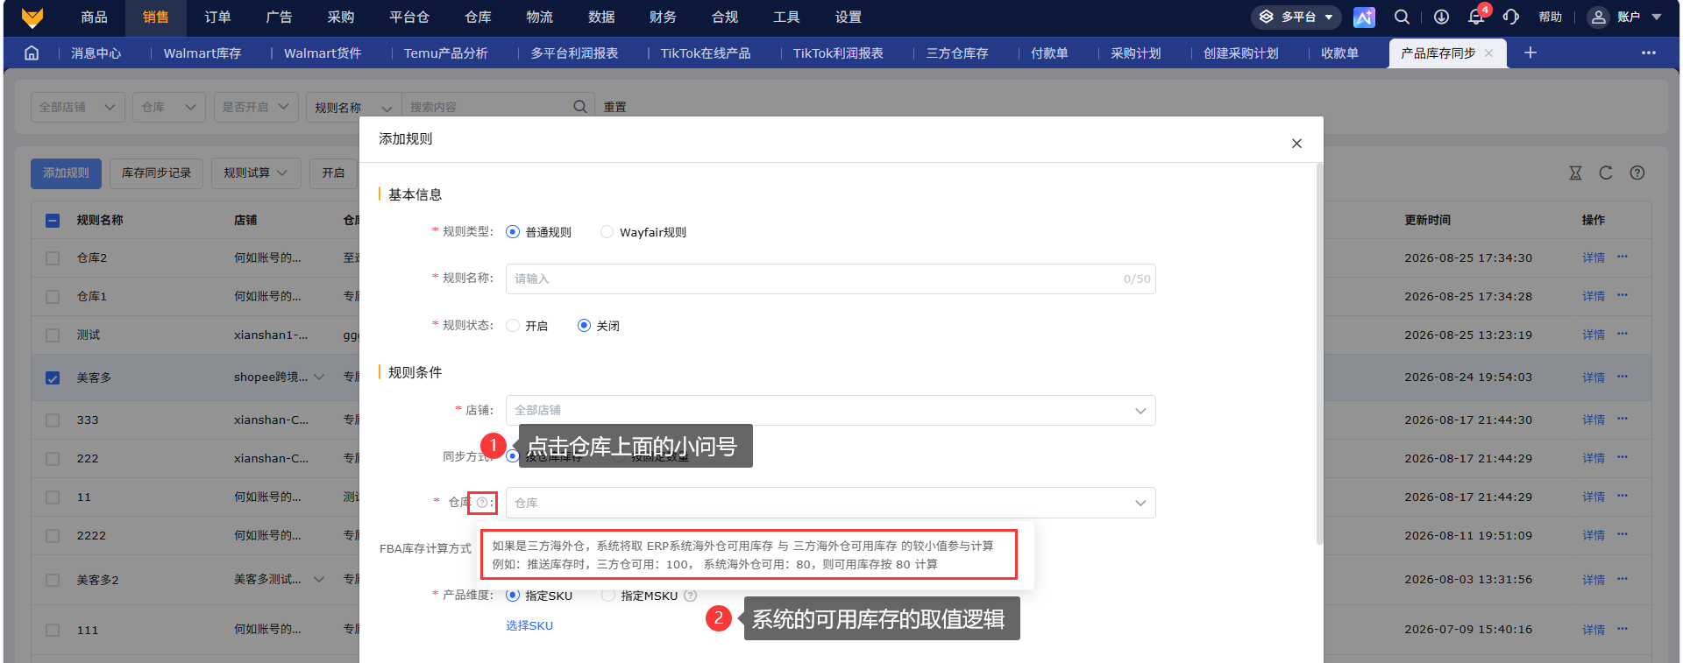
Task: Expand the 规则试算 dropdown button
Action: pyautogui.click(x=256, y=173)
